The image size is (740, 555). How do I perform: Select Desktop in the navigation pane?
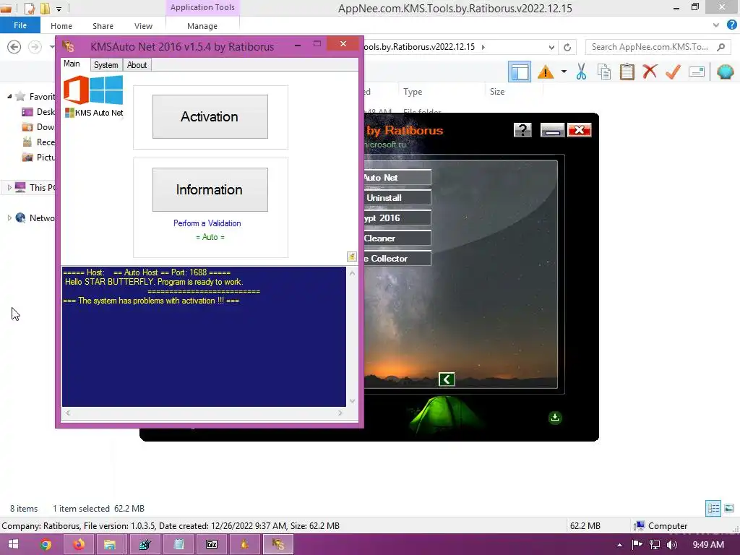tap(38, 112)
